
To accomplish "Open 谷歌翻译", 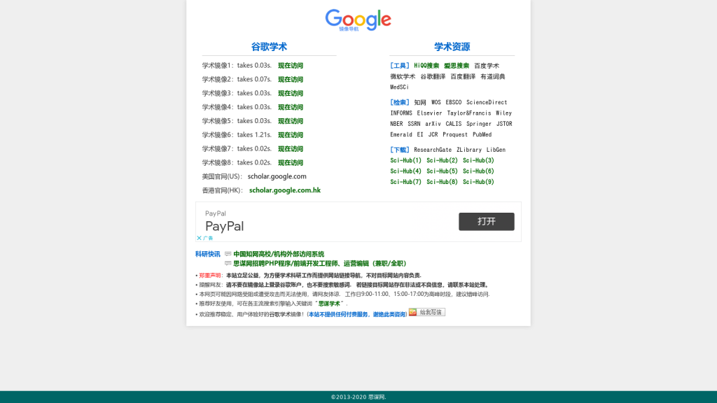I will click(x=433, y=77).
